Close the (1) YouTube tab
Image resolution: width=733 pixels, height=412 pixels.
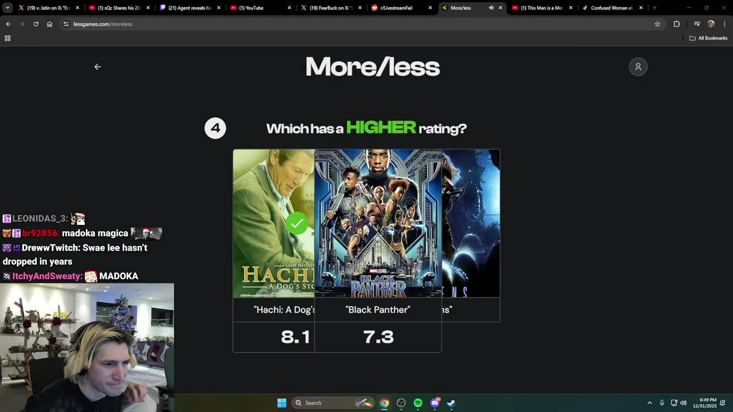(x=289, y=8)
